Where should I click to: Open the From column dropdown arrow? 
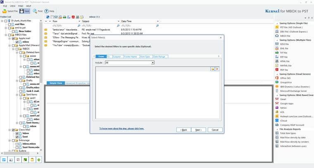(79, 21)
